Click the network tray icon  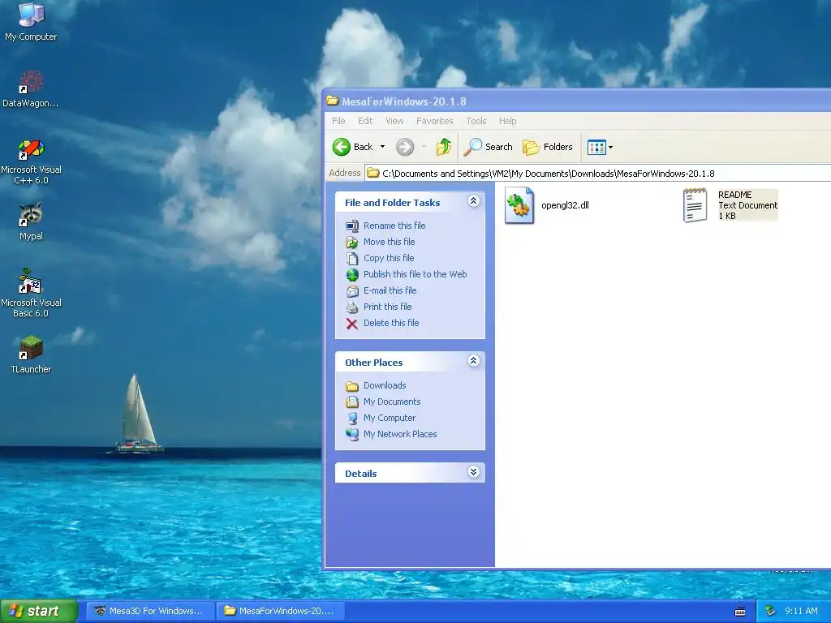(x=771, y=611)
